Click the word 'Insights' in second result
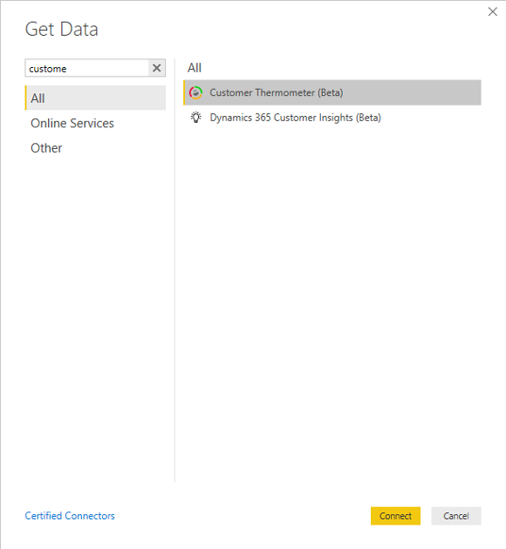The width and height of the screenshot is (506, 549). 336,118
